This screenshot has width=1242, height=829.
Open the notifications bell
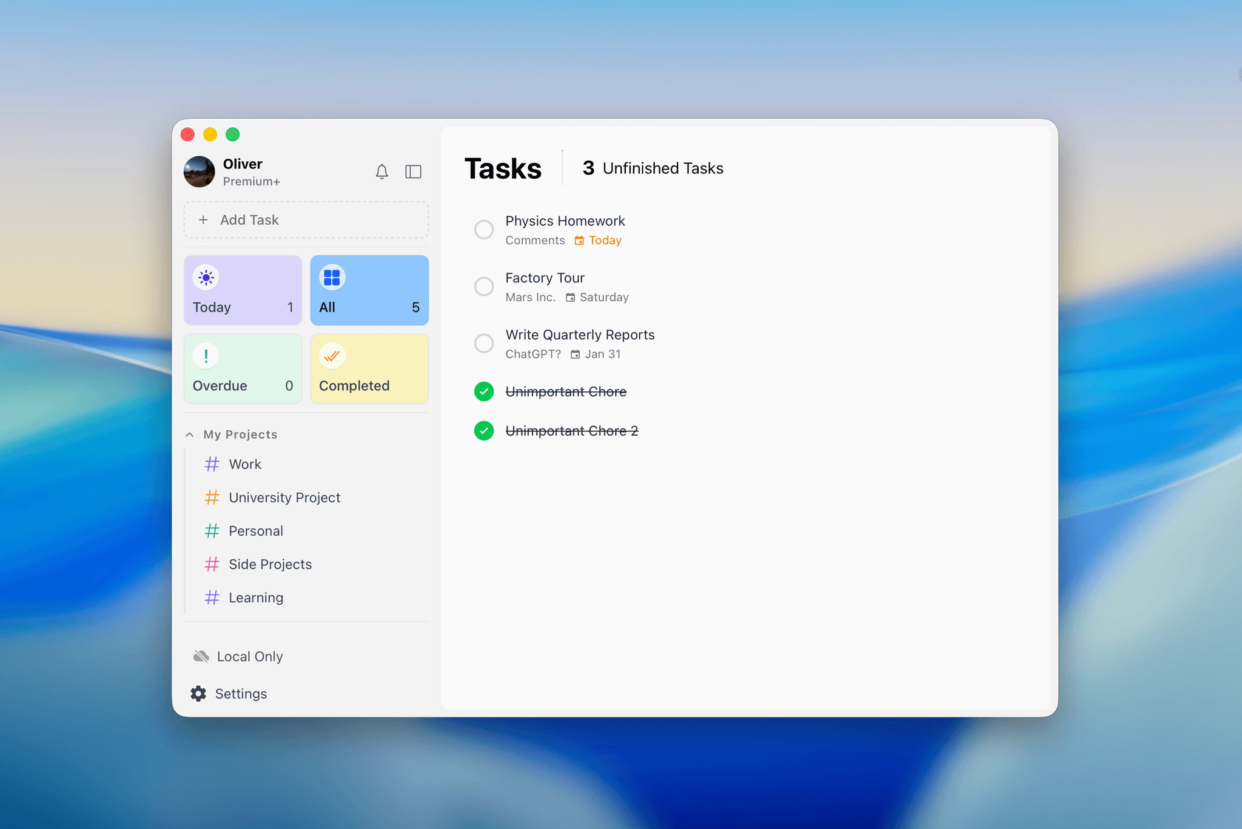coord(382,171)
